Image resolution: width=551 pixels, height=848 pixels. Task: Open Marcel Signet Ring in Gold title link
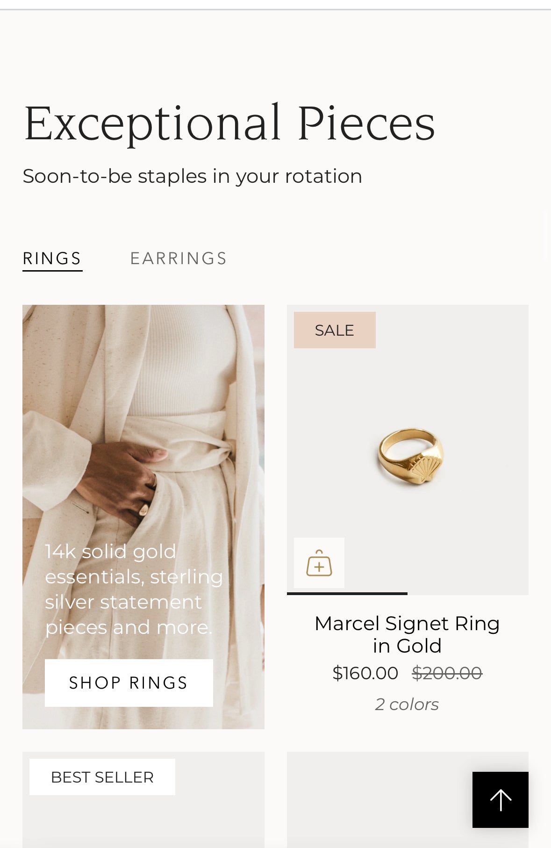pos(407,634)
